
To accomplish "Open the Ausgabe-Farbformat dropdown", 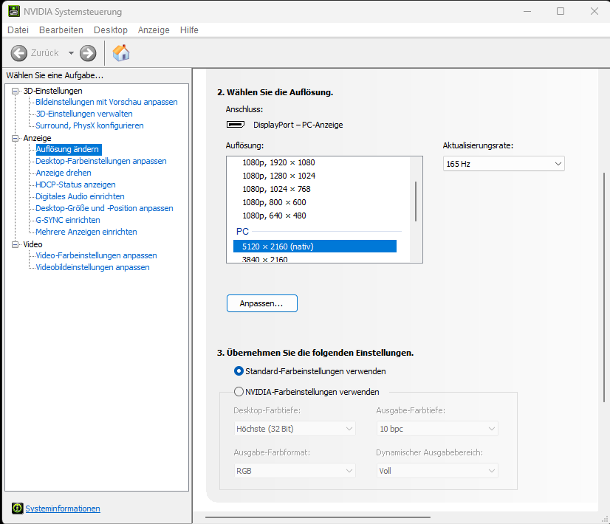I will [x=295, y=471].
